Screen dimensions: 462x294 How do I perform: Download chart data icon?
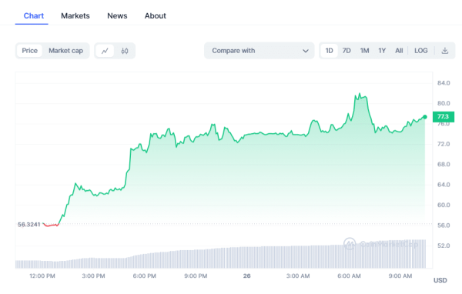(445, 51)
